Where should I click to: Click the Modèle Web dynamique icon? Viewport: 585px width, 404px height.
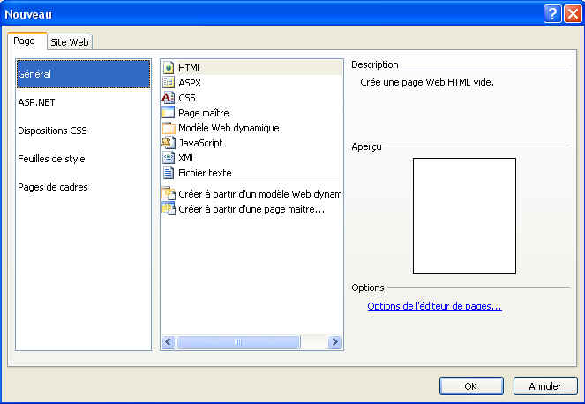point(169,128)
